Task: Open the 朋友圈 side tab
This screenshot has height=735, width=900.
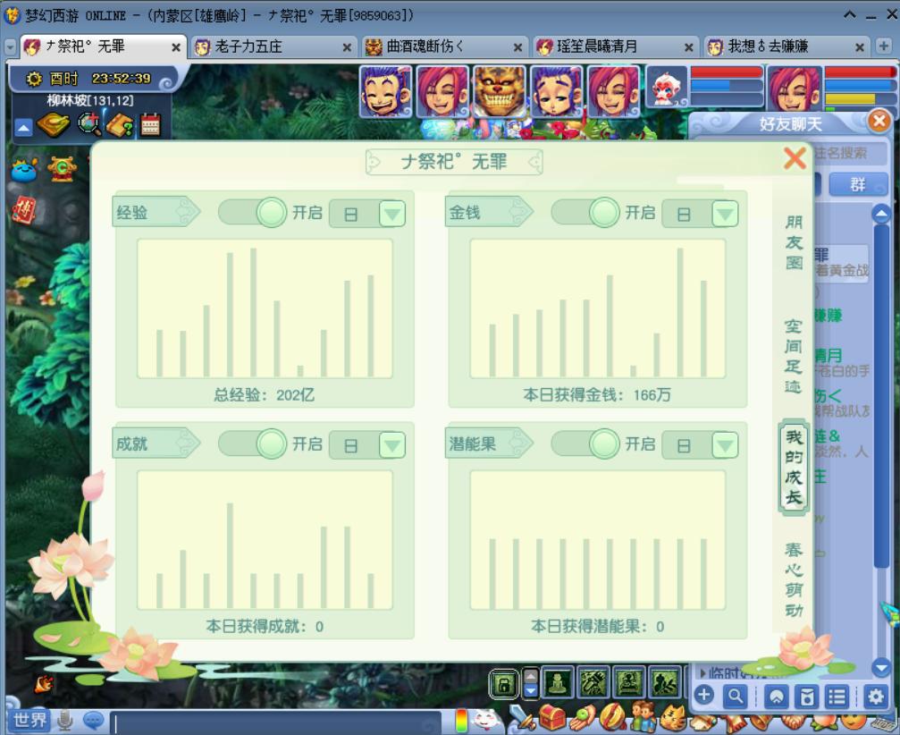Action: click(794, 241)
